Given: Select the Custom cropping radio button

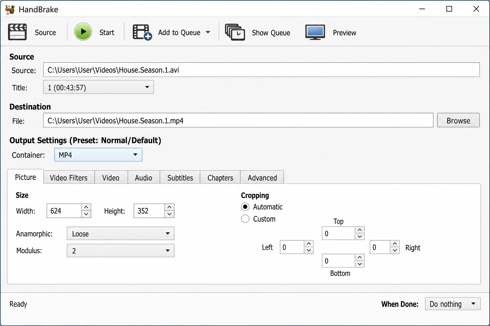Looking at the screenshot, I should [x=245, y=219].
